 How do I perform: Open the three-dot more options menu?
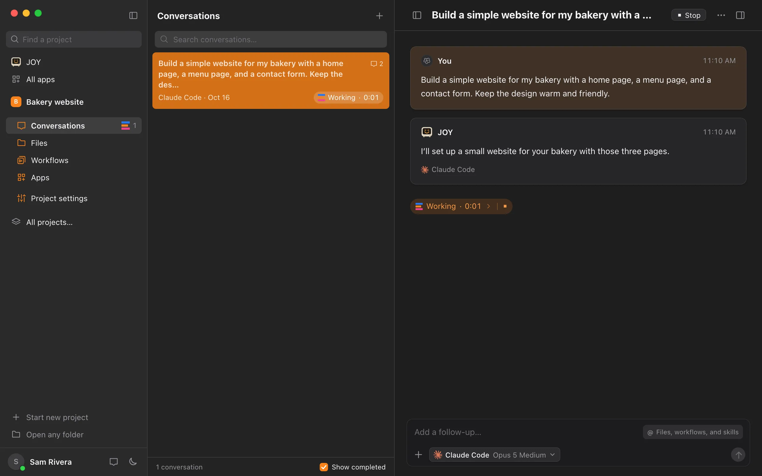pyautogui.click(x=721, y=15)
